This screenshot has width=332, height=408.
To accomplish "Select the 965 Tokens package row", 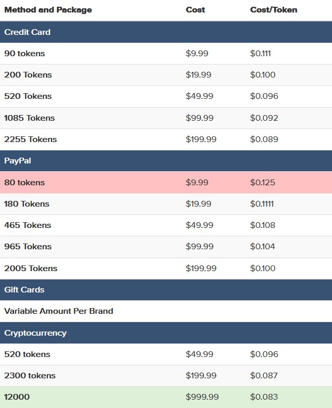I will tap(166, 247).
